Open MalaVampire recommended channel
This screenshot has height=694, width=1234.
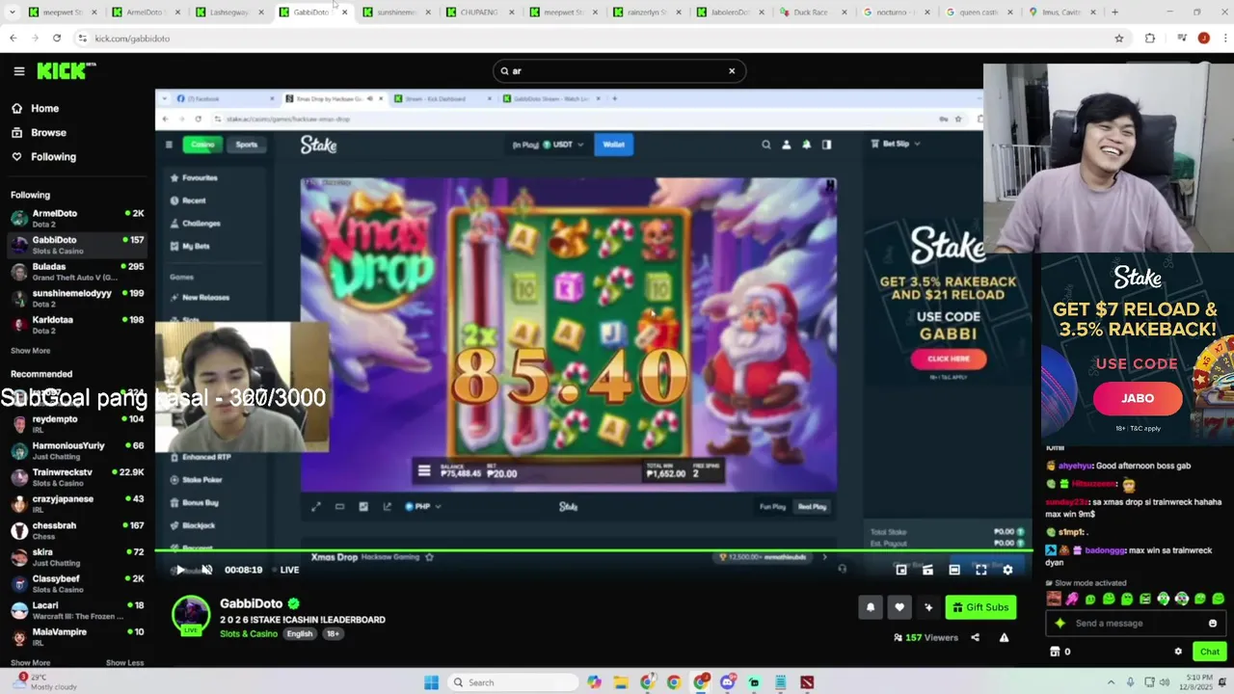point(77,636)
